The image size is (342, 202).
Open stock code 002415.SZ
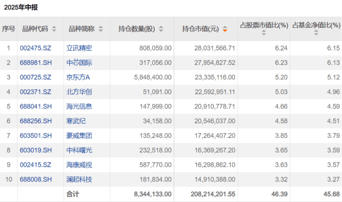[35, 165]
